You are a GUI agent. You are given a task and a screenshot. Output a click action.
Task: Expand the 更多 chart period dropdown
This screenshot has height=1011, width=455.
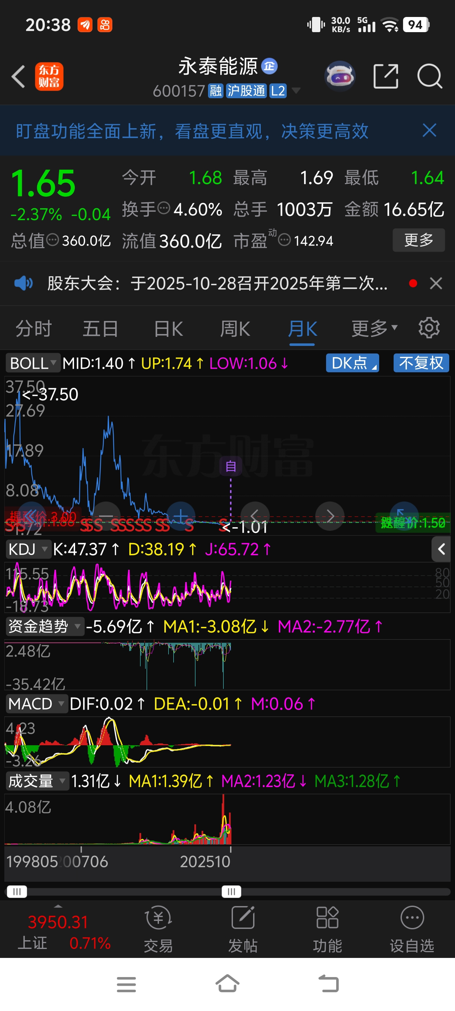374,329
